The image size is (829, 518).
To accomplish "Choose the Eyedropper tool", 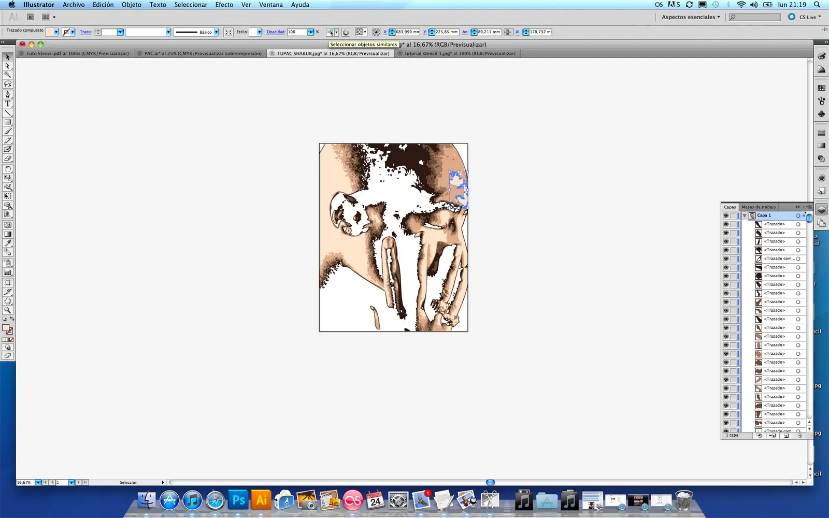I will (8, 243).
